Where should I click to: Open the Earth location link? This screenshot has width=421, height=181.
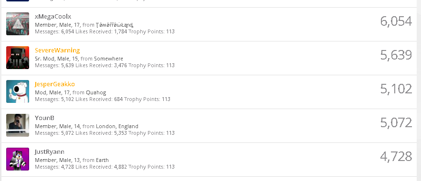[x=102, y=160]
